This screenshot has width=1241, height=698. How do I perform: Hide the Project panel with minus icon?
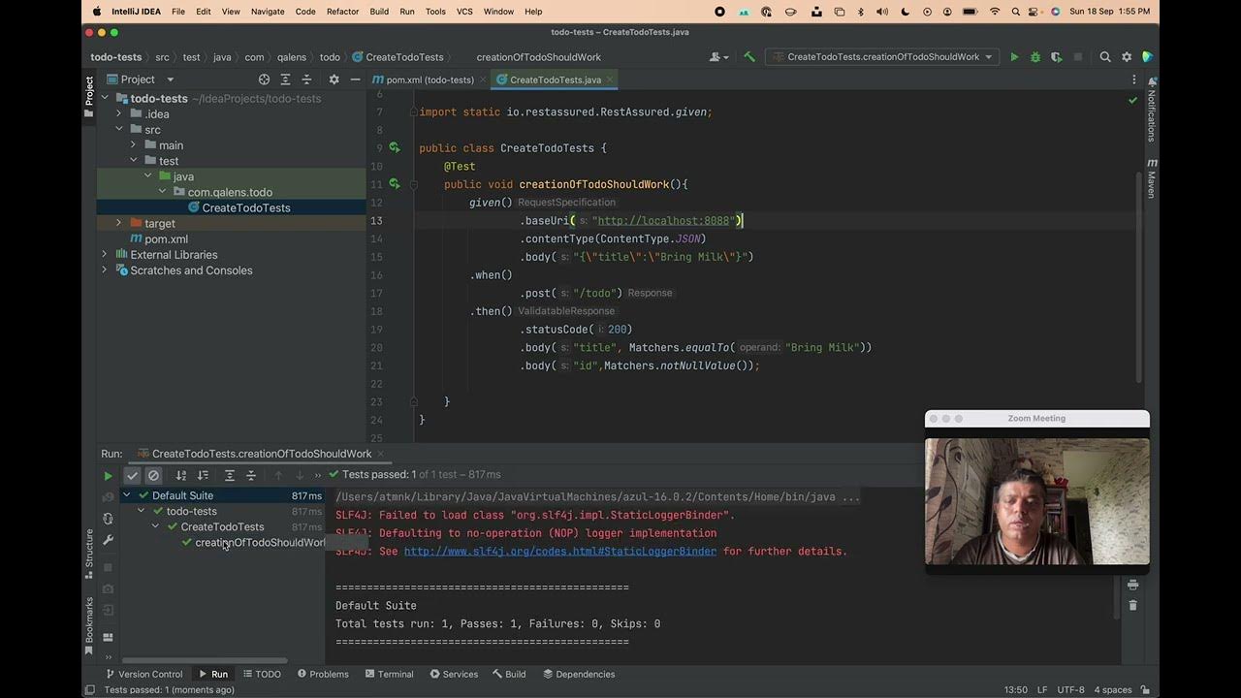[355, 79]
